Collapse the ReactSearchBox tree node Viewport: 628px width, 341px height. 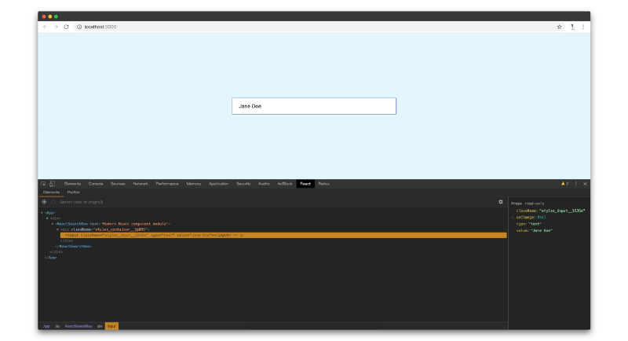(53, 224)
